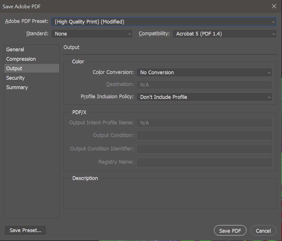
Task: Open the Profile Inclusion Policy dropdown
Action: pyautogui.click(x=204, y=97)
